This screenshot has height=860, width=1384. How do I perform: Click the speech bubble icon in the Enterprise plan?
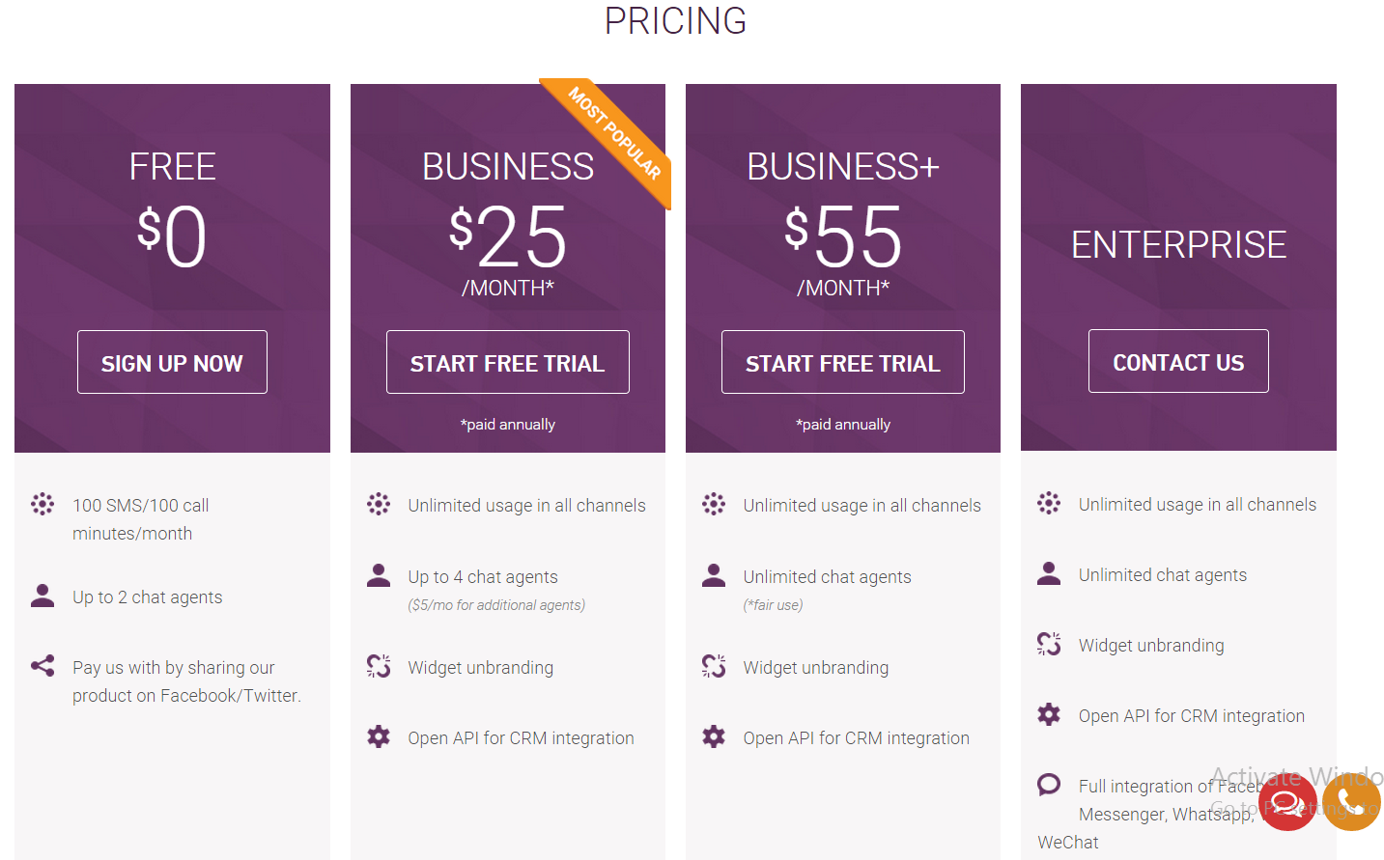pos(1049,784)
